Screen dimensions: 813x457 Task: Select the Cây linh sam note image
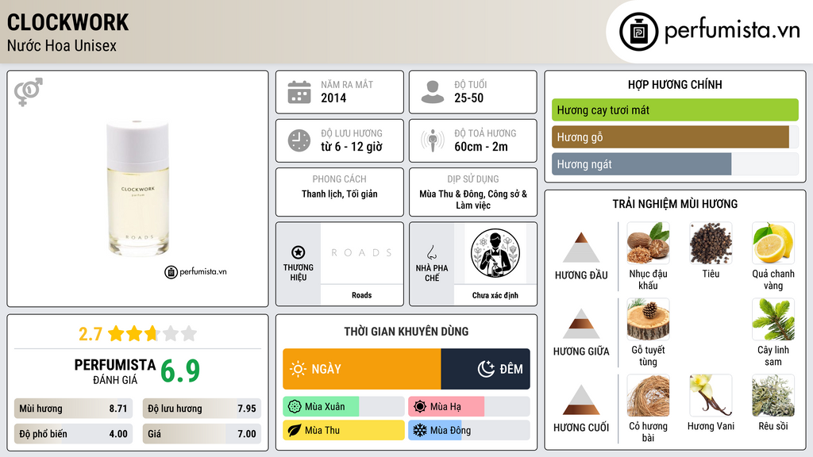pyautogui.click(x=773, y=319)
